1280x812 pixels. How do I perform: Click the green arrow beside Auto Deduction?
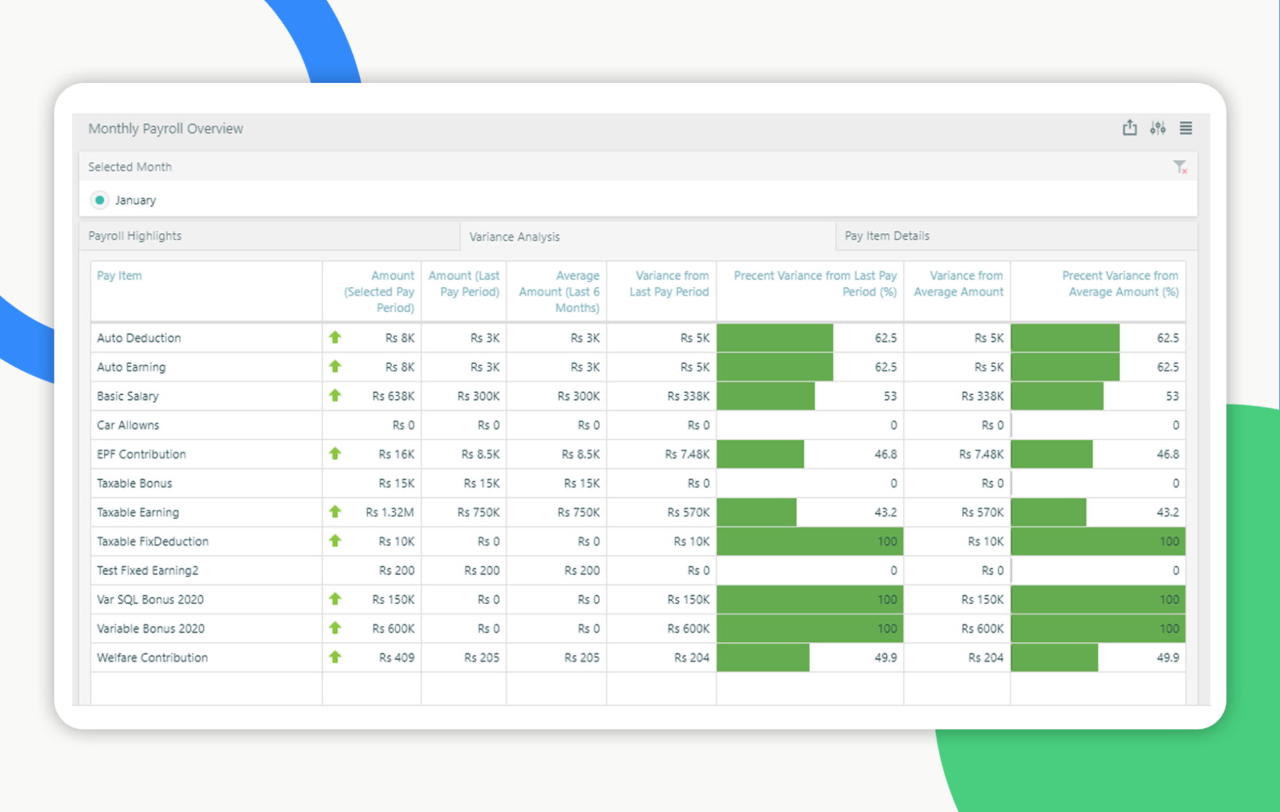(x=335, y=338)
